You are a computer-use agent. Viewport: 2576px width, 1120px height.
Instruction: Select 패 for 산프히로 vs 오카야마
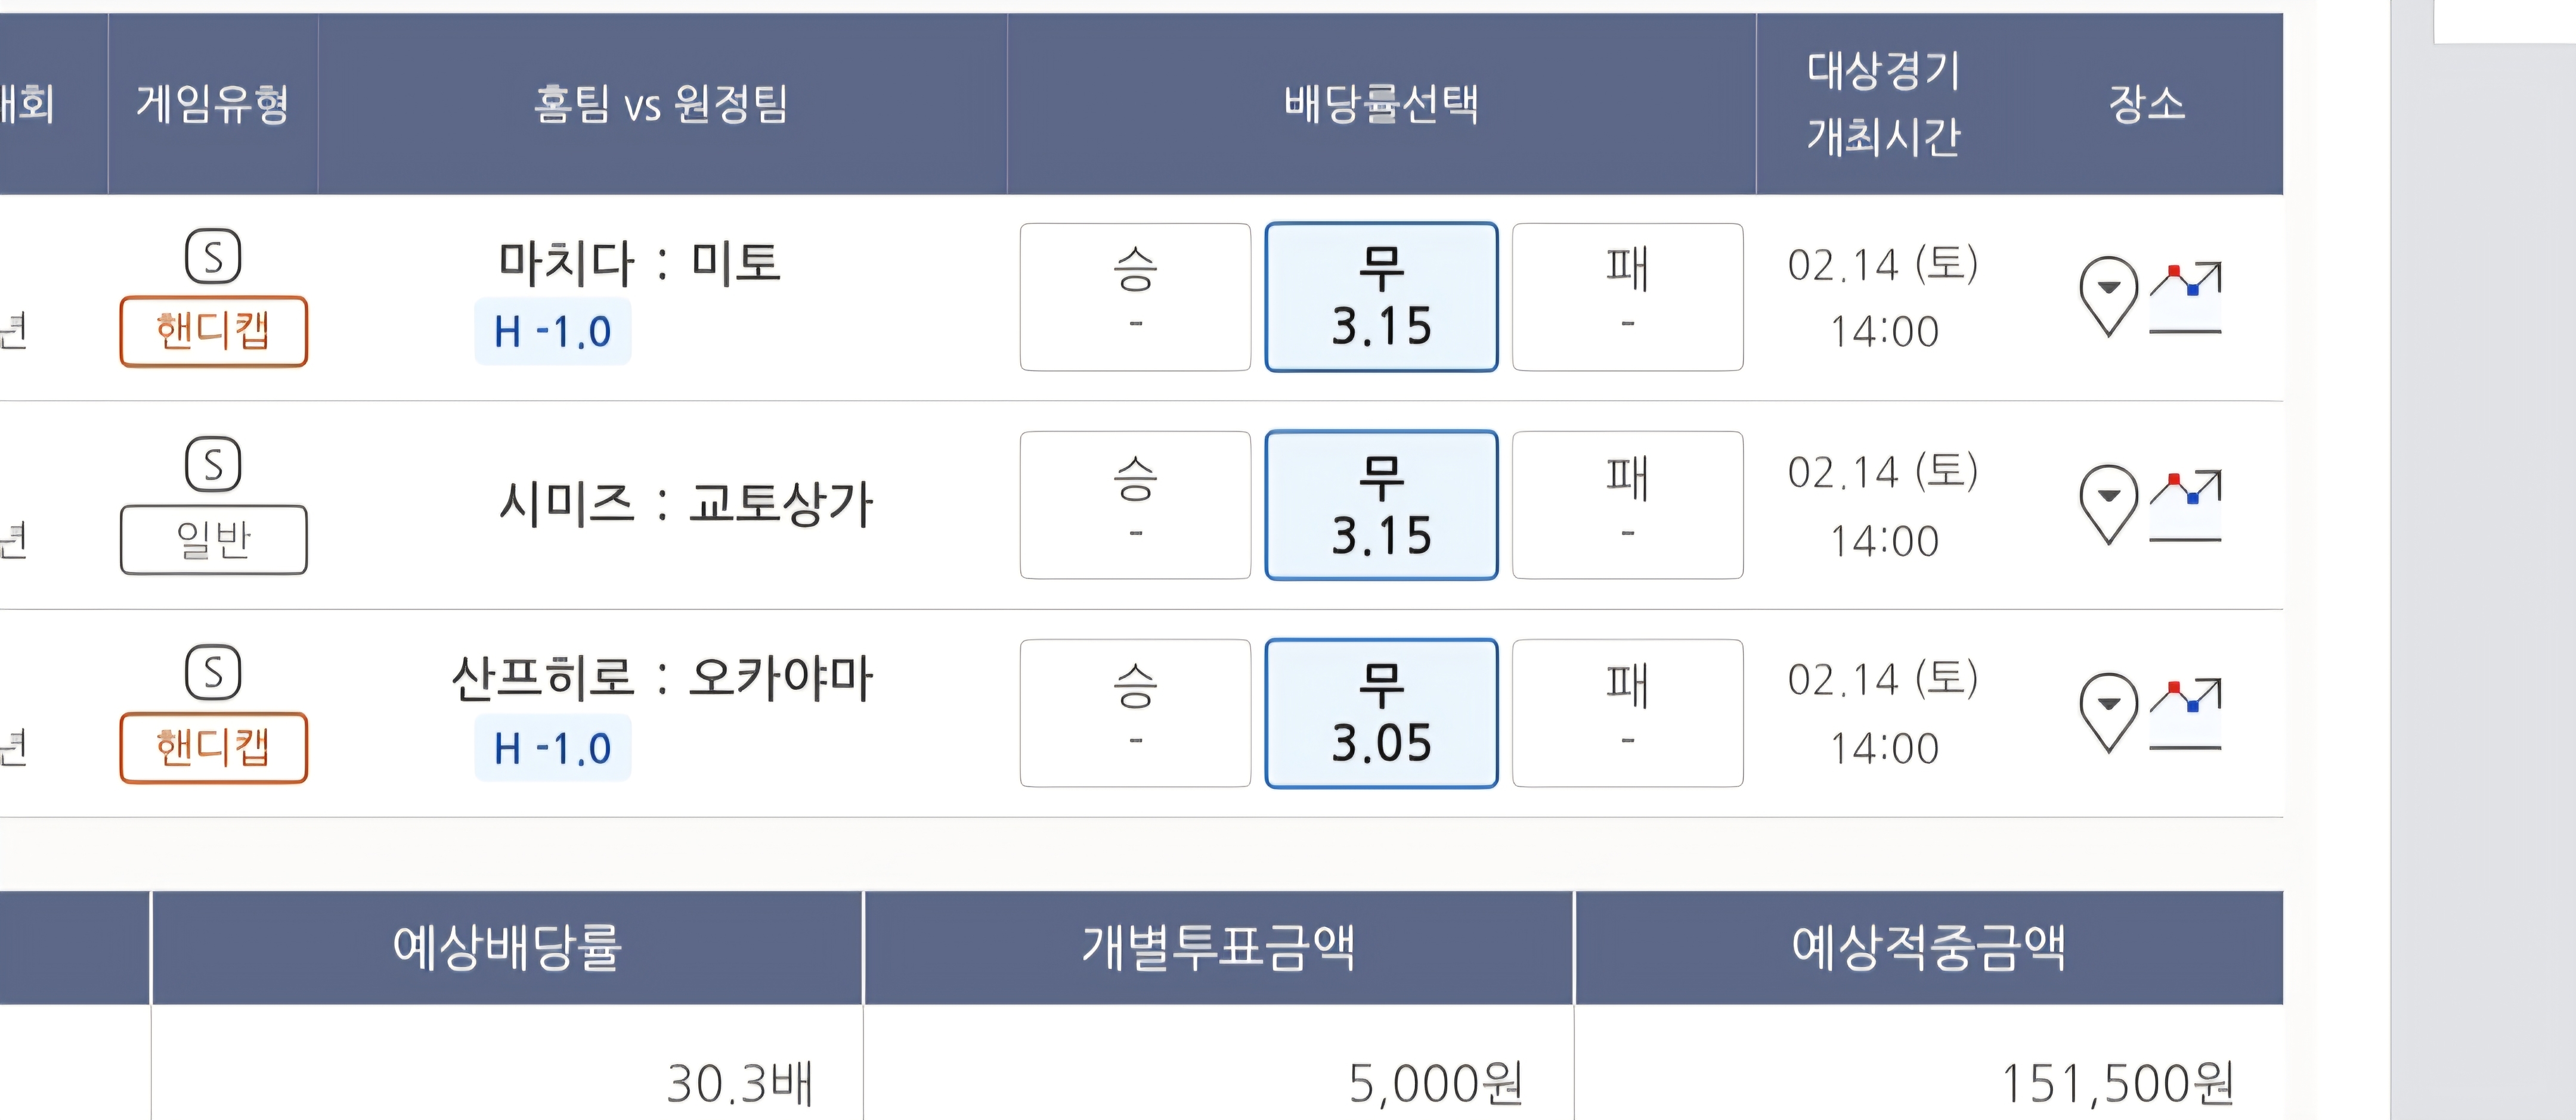pyautogui.click(x=1627, y=713)
